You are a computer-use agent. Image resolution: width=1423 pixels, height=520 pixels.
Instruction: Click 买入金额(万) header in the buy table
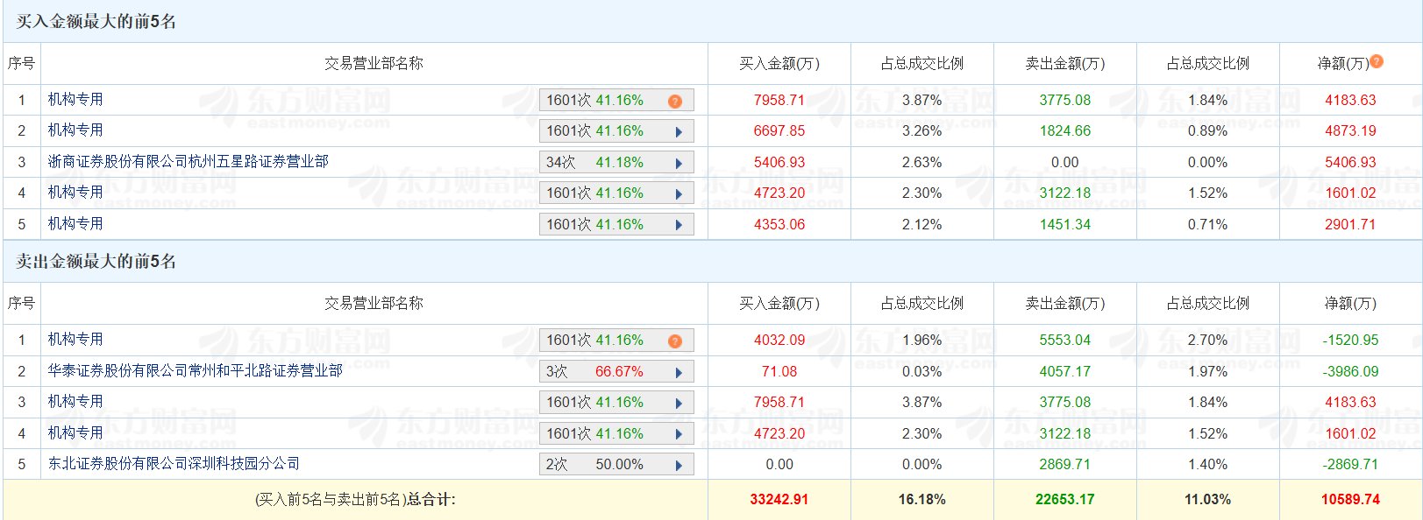779,63
